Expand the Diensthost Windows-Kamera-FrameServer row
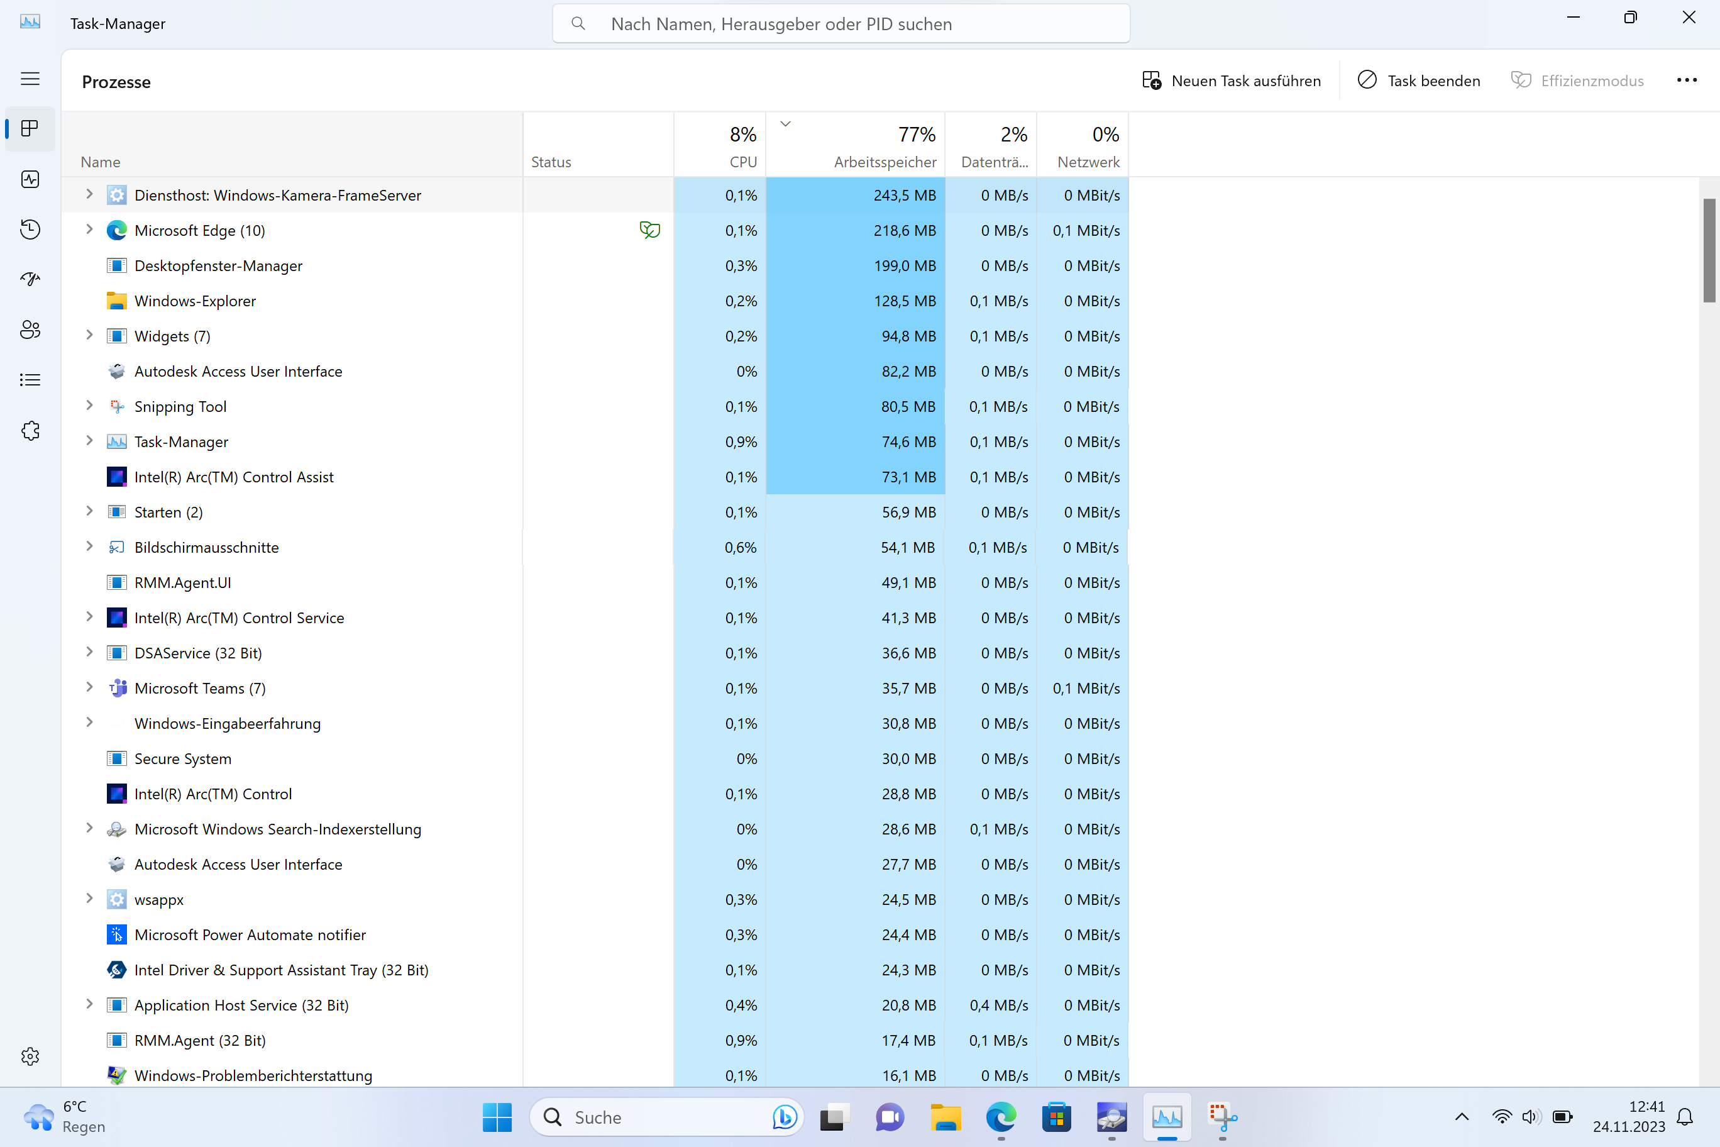 [x=89, y=194]
